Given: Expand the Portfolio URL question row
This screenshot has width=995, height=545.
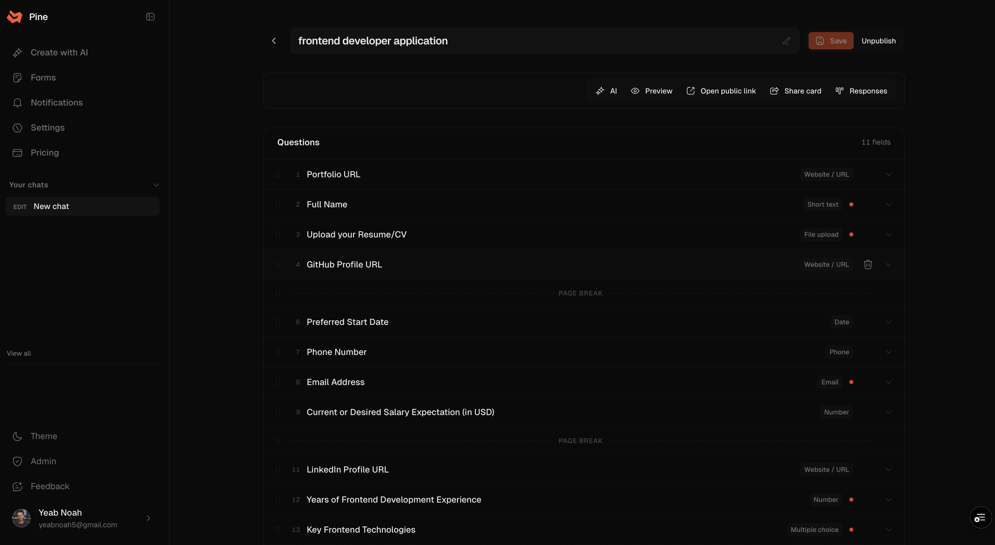Looking at the screenshot, I should tap(888, 174).
